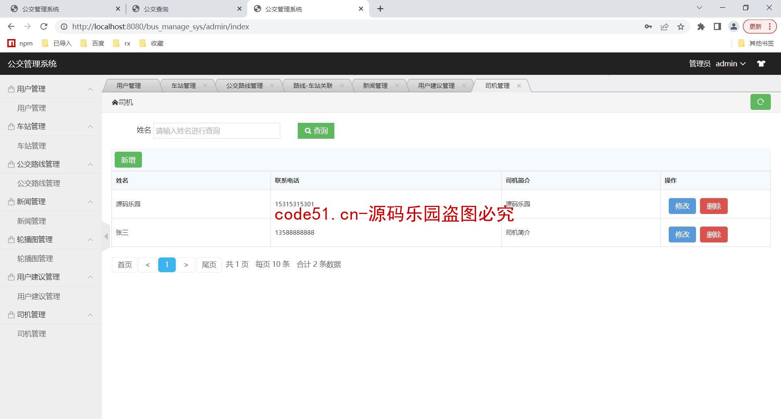Switch to the 公交路线管理 content tab
This screenshot has width=781, height=419.
[244, 85]
